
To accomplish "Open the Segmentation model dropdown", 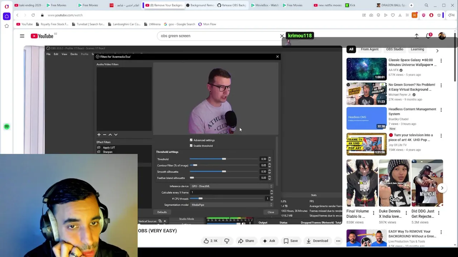I will tap(232, 205).
